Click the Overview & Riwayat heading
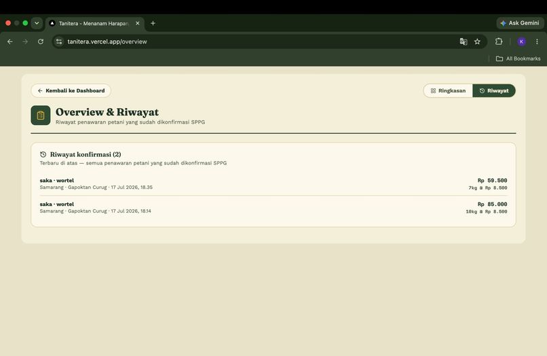The height and width of the screenshot is (356, 547). pos(107,112)
